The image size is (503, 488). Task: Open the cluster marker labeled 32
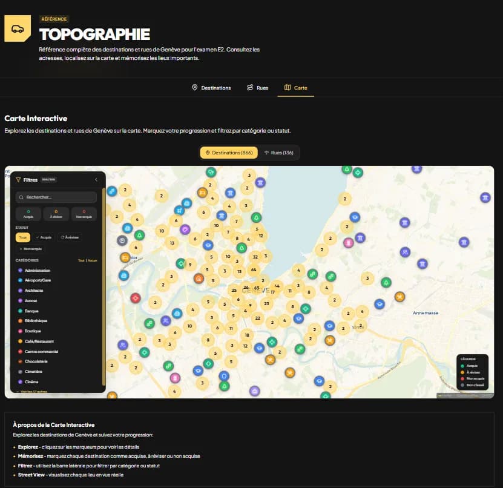click(255, 257)
